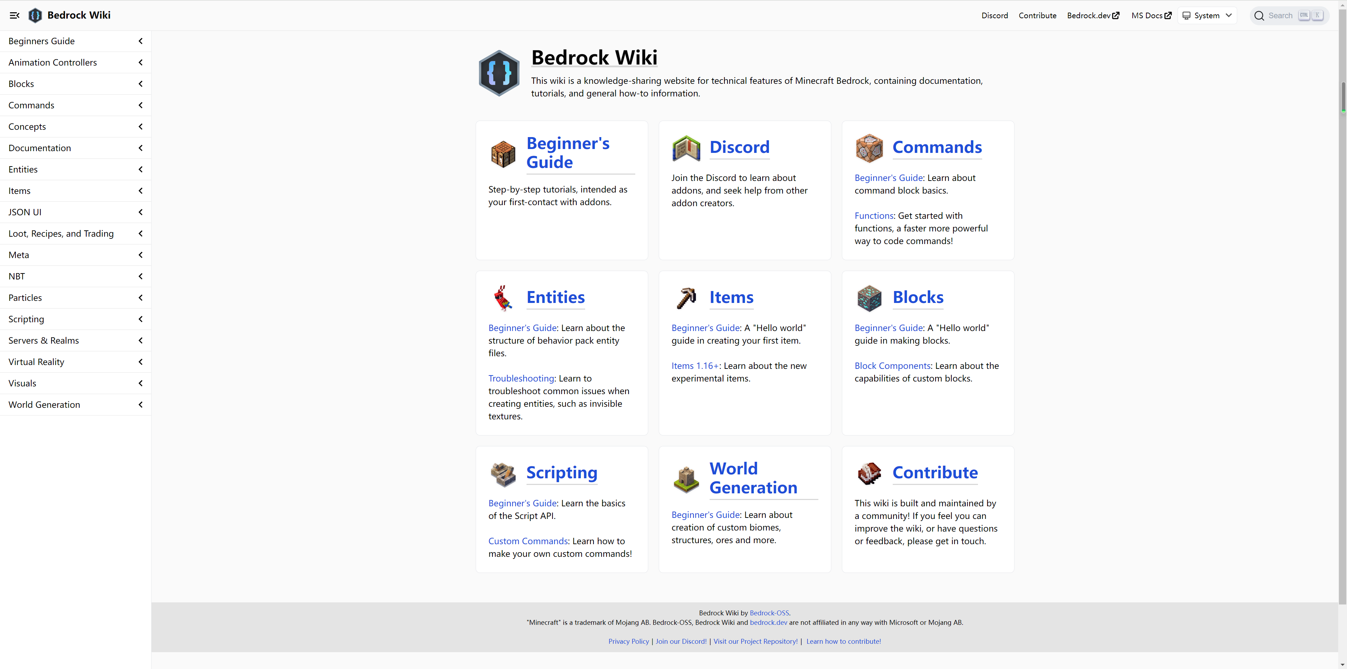Expand the Blocks section chevron in sidebar
1347x669 pixels.
point(140,83)
